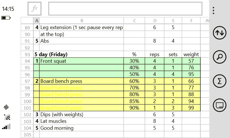The height and width of the screenshot is (138, 230).
Task: Tap the fx function button
Action: click(34, 9)
